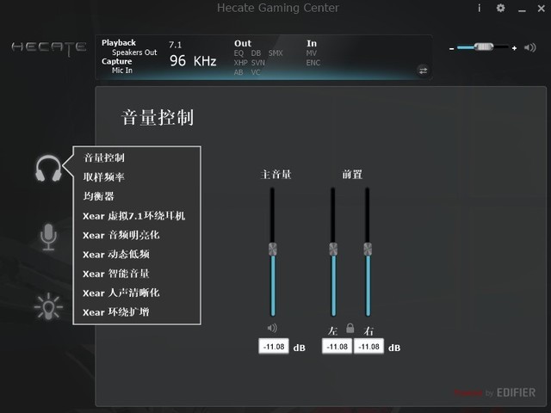Open Xear 音频明亮化 option
This screenshot has height=413, width=551.
click(x=121, y=235)
